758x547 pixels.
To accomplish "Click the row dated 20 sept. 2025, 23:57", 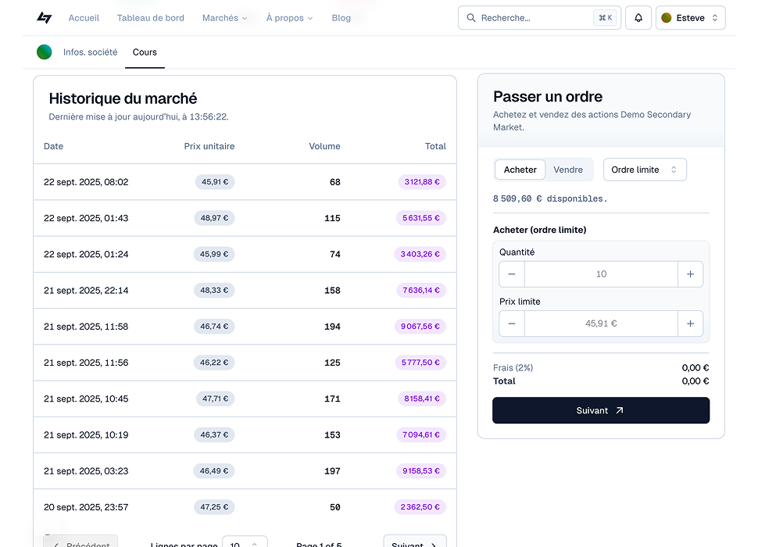I will point(245,507).
